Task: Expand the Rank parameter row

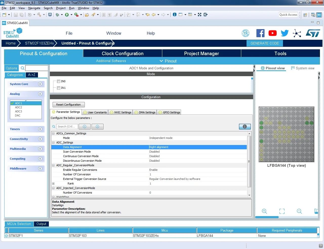Action: pyautogui.click(x=53, y=183)
